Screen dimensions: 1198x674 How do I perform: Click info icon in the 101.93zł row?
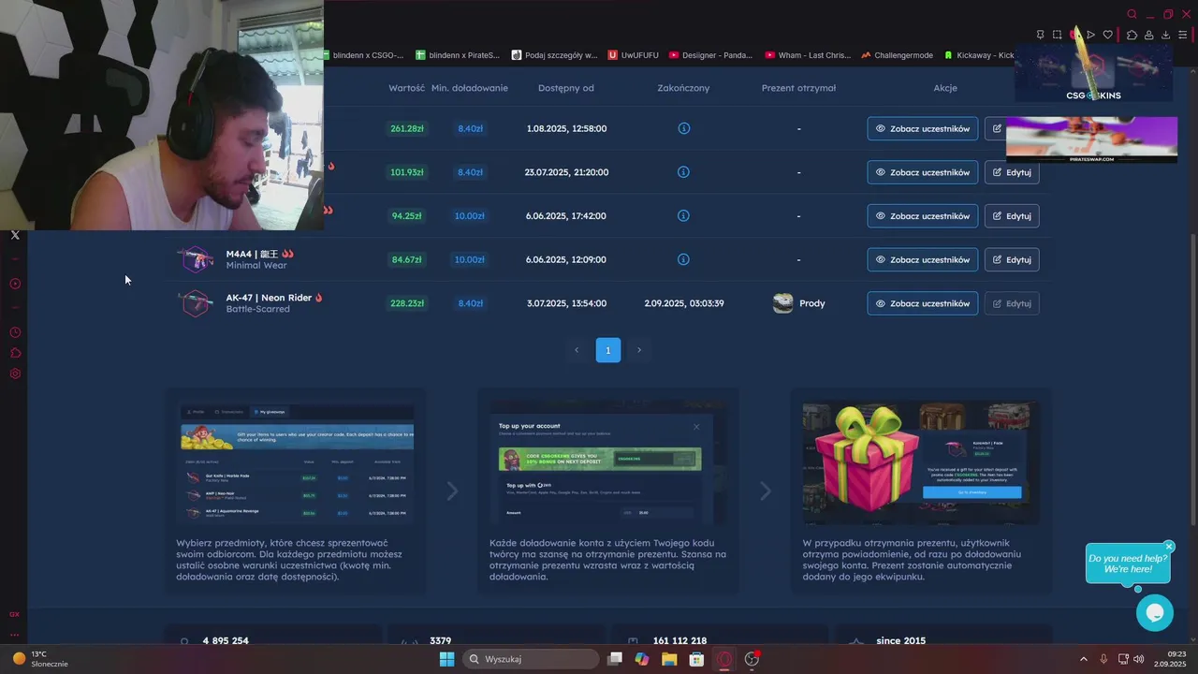(x=683, y=172)
